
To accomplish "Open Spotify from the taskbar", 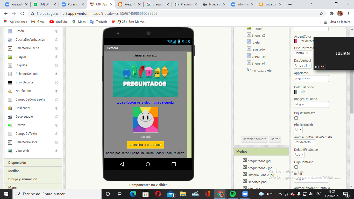I will coord(233,194).
